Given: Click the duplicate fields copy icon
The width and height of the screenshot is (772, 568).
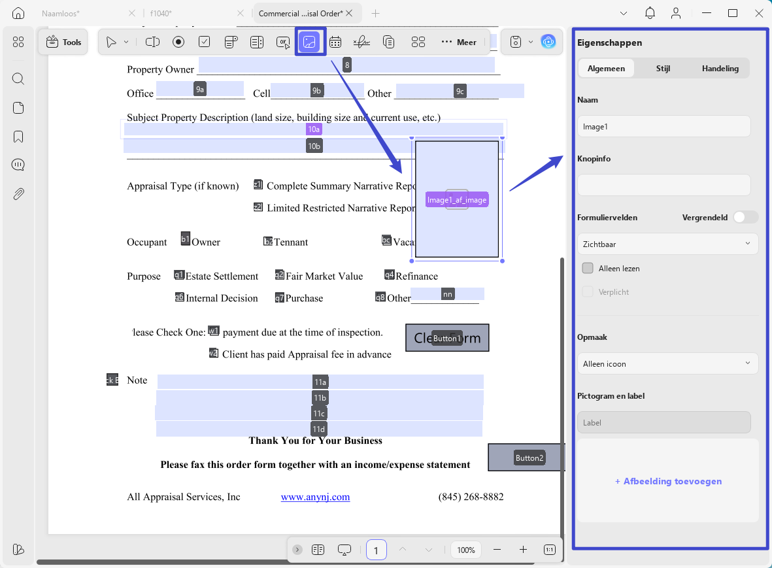Looking at the screenshot, I should 388,42.
